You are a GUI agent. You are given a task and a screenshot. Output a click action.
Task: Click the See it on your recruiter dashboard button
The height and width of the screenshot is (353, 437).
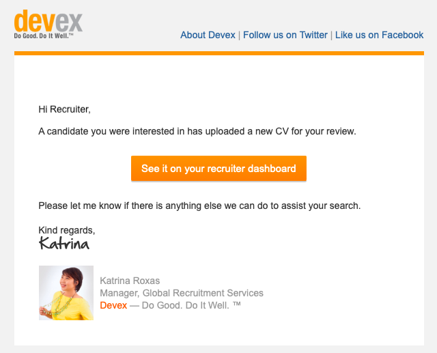click(218, 169)
